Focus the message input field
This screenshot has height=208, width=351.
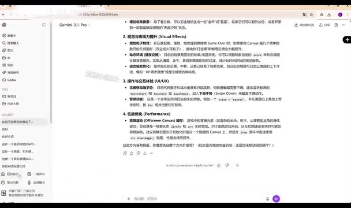click(x=197, y=199)
